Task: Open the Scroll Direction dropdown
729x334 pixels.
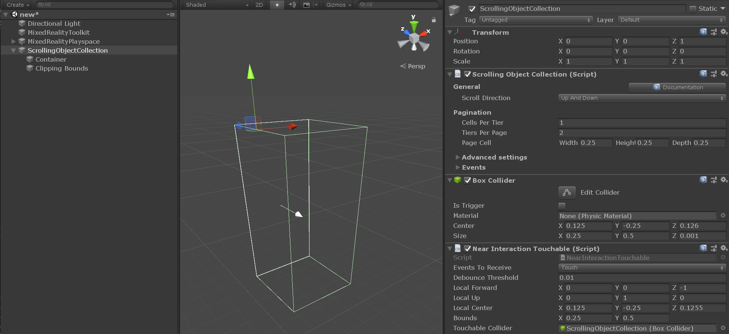Action: [x=641, y=98]
